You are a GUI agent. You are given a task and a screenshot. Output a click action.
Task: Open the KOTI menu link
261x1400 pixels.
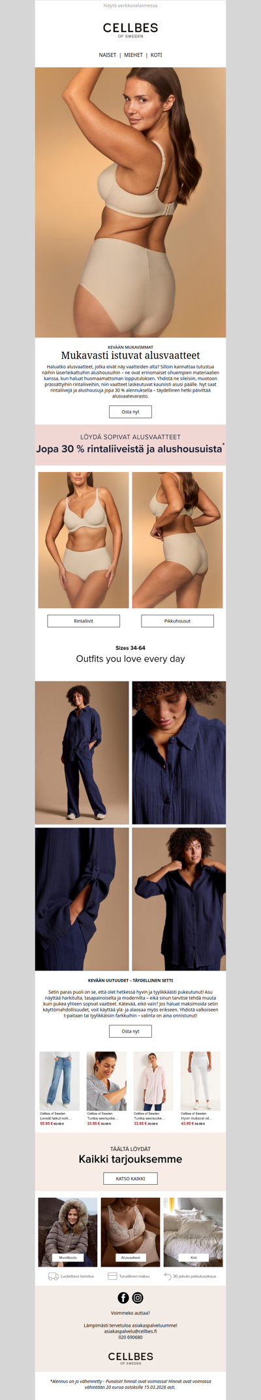(157, 55)
